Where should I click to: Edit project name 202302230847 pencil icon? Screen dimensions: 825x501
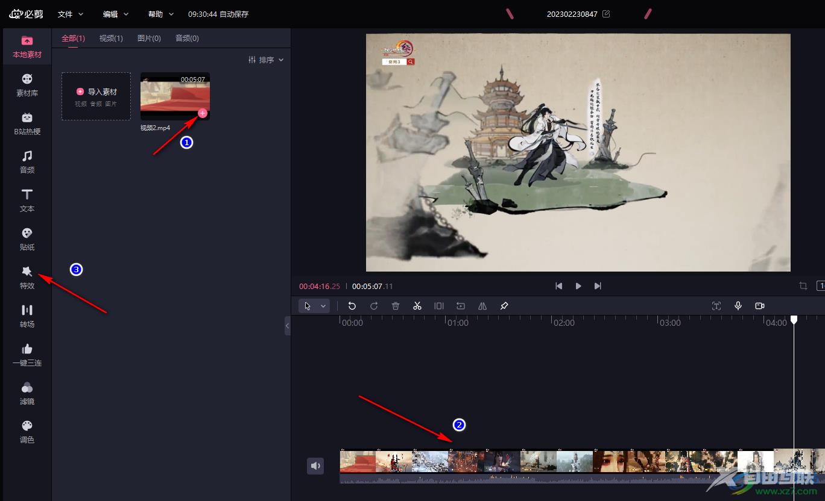606,14
